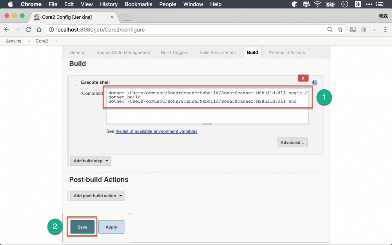This screenshot has width=392, height=245.
Task: Open Chrome's three-dot menu
Action: coord(385,29)
